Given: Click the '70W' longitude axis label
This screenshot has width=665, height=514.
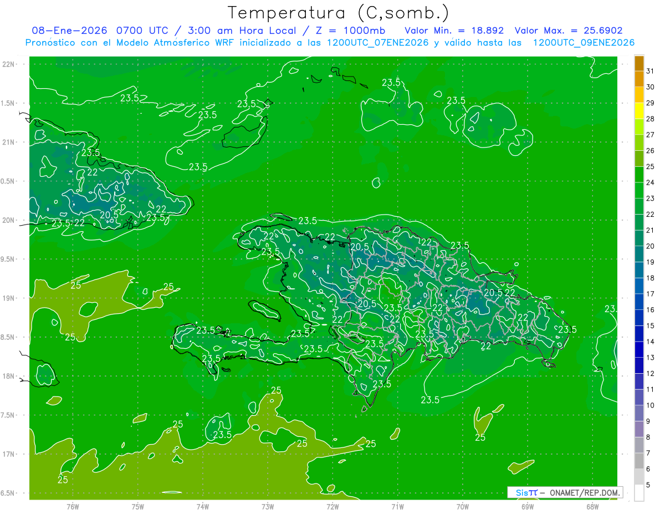Looking at the screenshot, I should [463, 506].
